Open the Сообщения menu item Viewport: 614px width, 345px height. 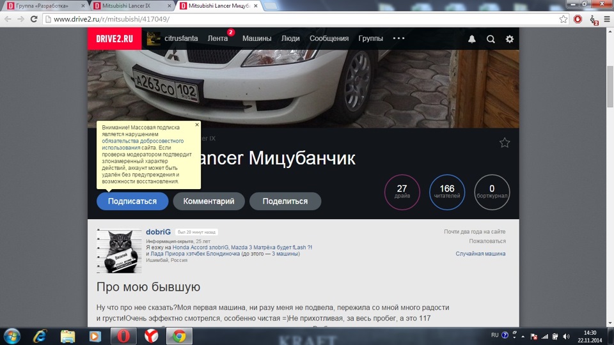pyautogui.click(x=329, y=38)
